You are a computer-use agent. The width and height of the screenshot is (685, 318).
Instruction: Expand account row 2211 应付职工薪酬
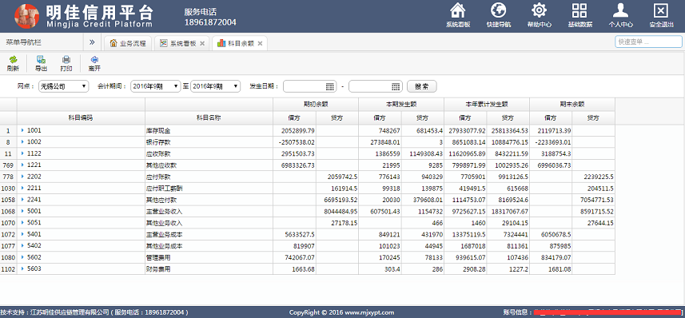coord(22,188)
